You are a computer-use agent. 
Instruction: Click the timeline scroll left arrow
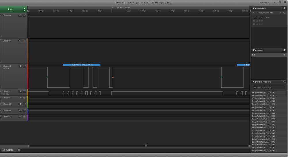click(28, 146)
